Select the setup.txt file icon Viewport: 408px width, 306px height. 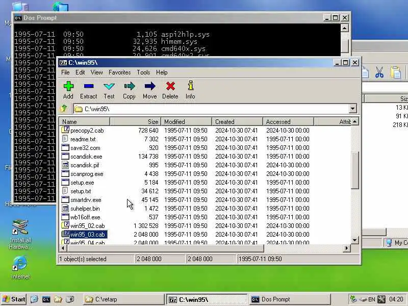click(x=65, y=191)
